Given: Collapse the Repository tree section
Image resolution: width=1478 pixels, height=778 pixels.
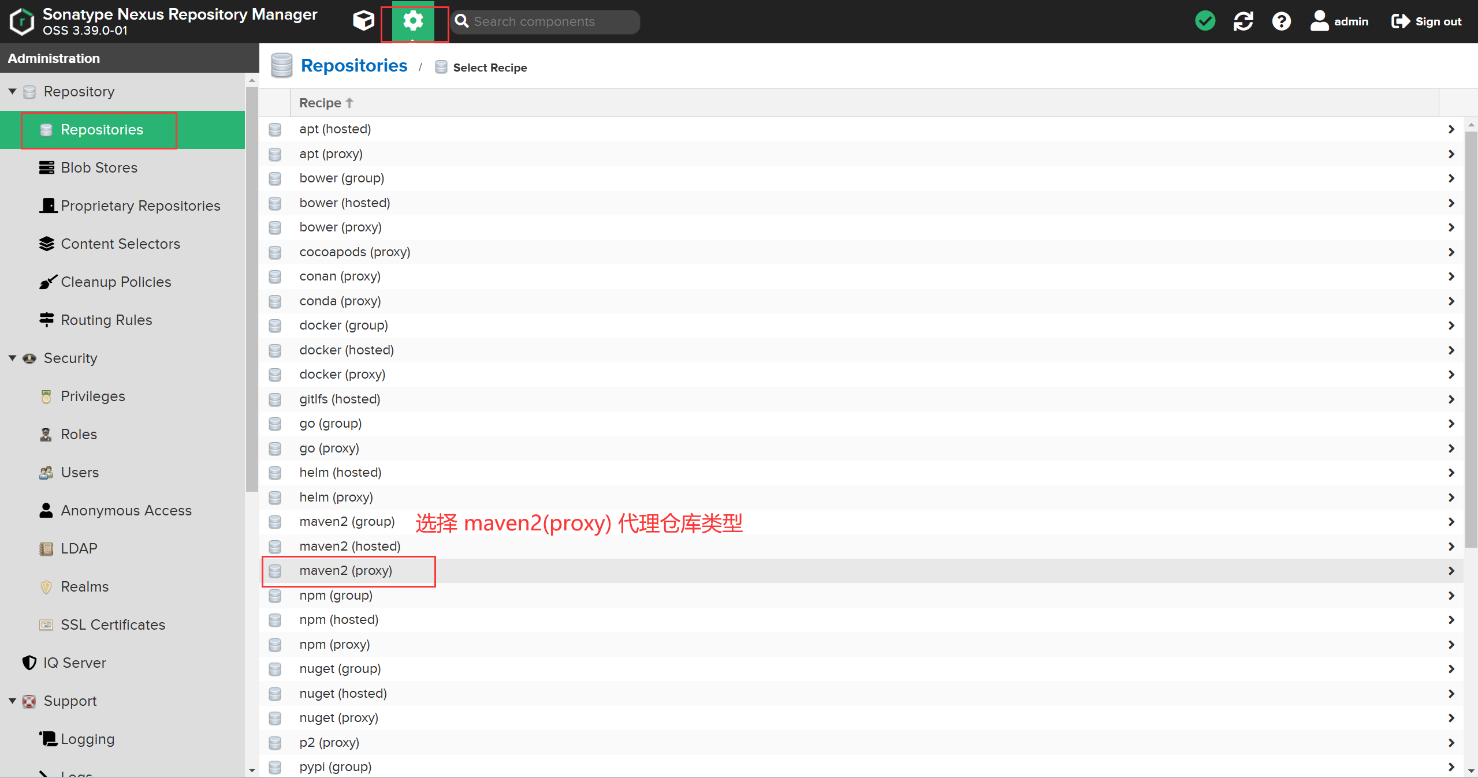Looking at the screenshot, I should pos(12,91).
